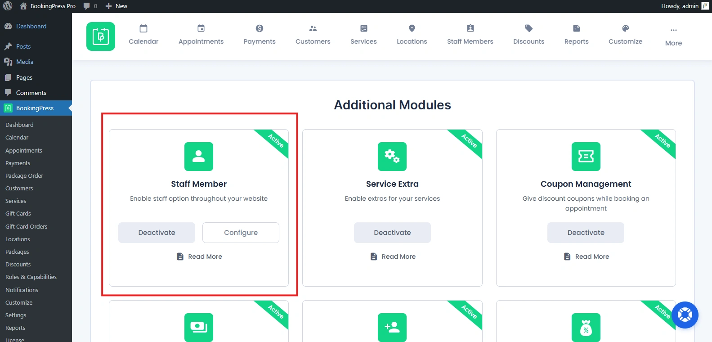Image resolution: width=712 pixels, height=342 pixels.
Task: Click the WordPress logo in the admin bar
Action: click(x=8, y=6)
